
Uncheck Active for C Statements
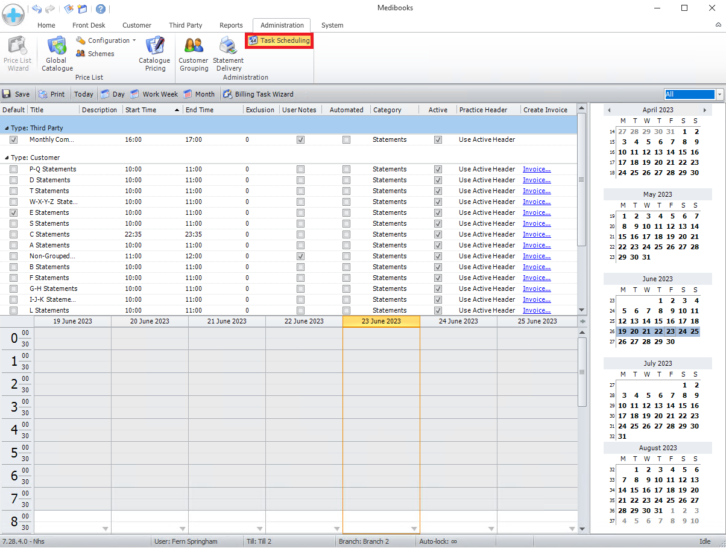click(438, 235)
